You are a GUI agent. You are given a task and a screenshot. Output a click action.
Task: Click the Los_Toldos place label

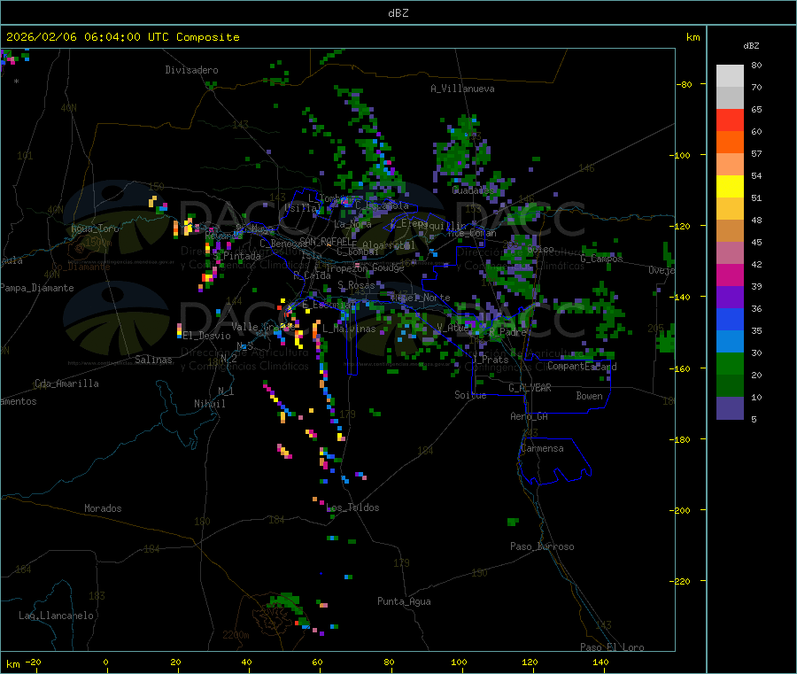[352, 507]
